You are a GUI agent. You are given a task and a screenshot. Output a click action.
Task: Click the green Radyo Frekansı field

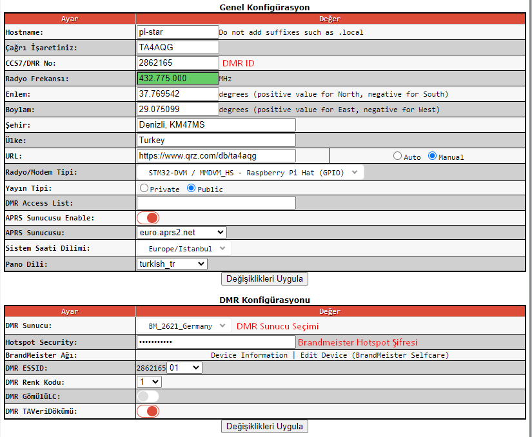[177, 78]
